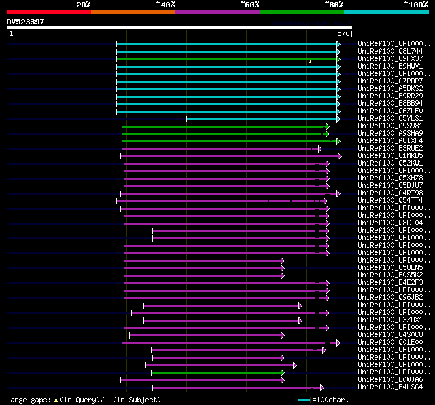Select hit label UniRef100_Q96JB2
Viewport: 435px width, 405px height.
[x=390, y=298]
